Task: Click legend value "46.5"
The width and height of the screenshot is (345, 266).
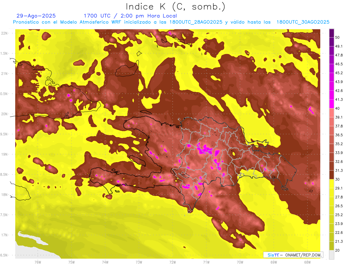Action: click(x=339, y=64)
